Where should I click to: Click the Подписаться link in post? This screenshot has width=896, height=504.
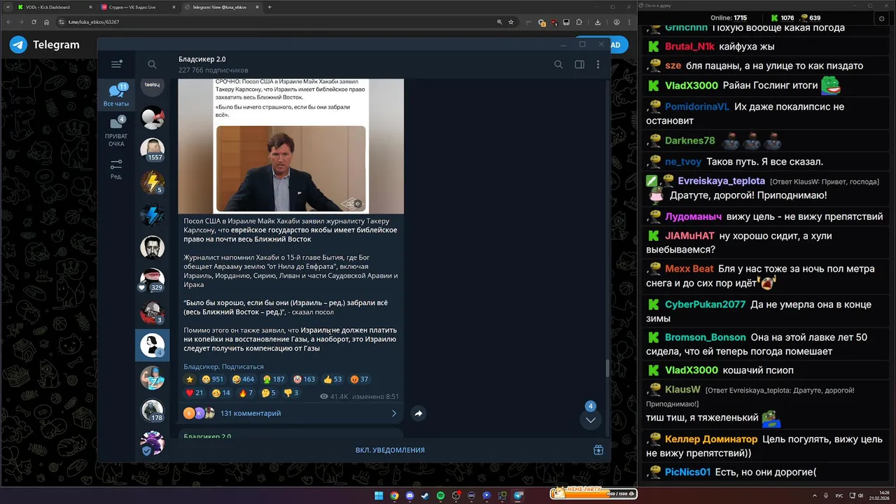point(243,367)
